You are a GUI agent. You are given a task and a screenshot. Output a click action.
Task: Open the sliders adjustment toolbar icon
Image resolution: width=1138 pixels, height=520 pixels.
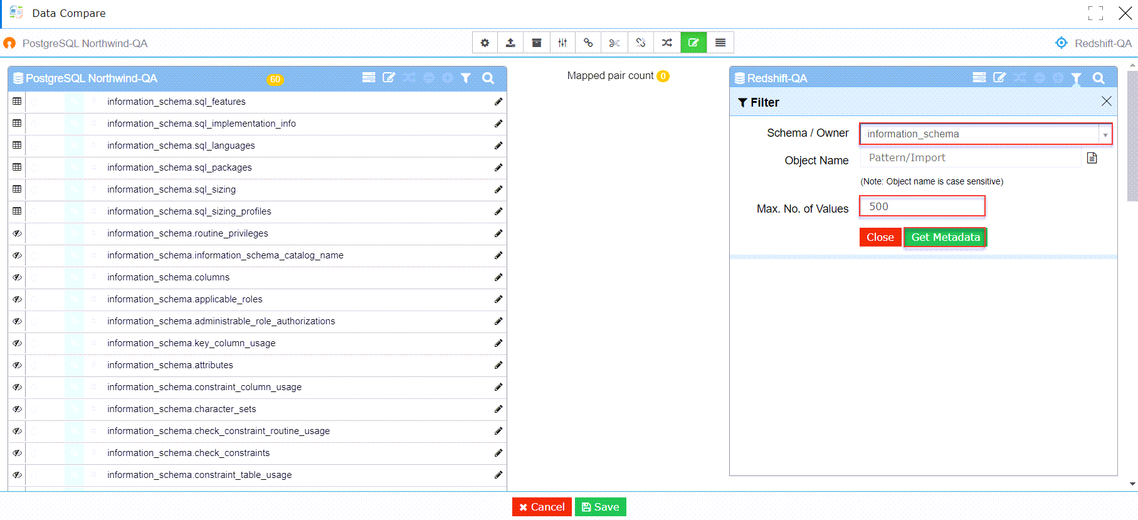tap(562, 43)
